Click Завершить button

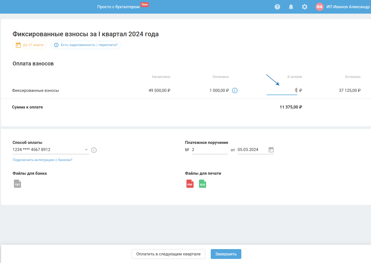[x=226, y=254]
